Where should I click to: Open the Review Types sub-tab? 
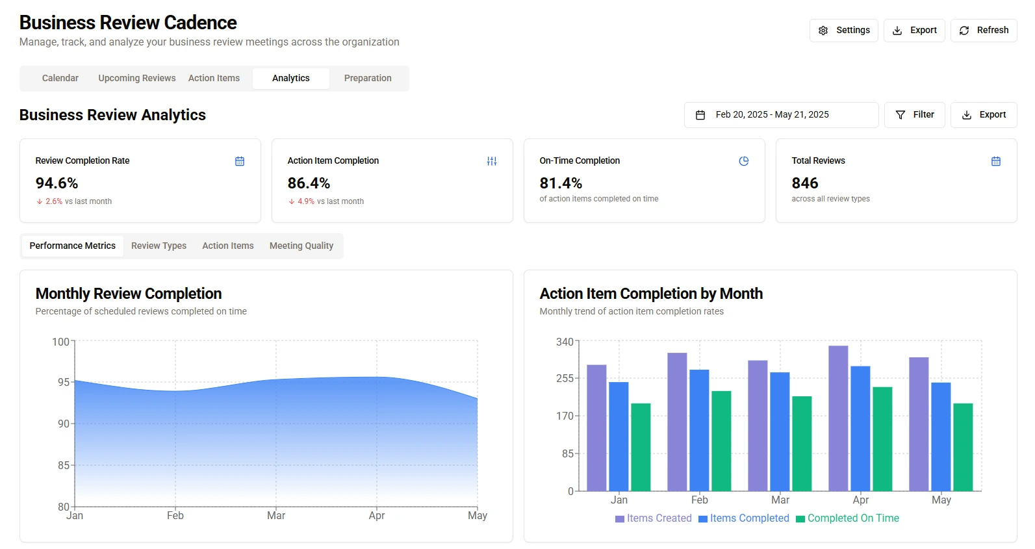coord(159,246)
